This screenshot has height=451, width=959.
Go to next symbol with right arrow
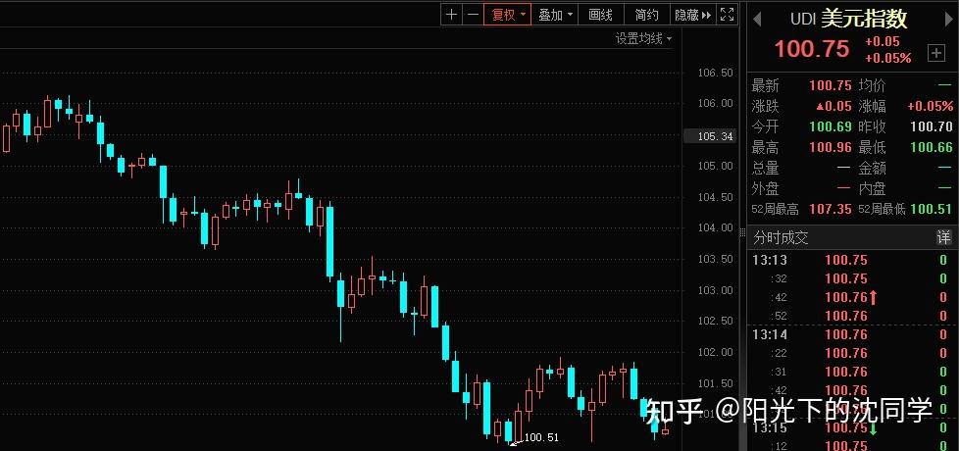click(947, 19)
